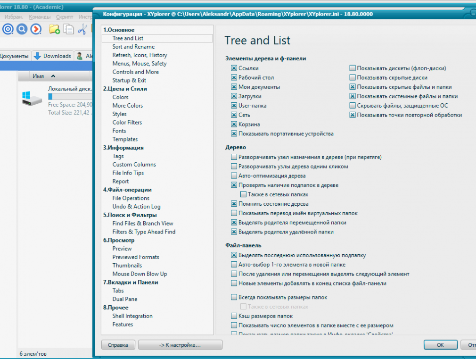Open Undo & Action Log page
Image resolution: width=476 pixels, height=359 pixels.
pos(136,207)
